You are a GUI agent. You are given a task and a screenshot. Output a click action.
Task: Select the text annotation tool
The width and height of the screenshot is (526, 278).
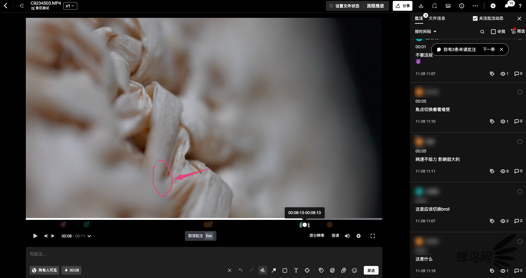(x=296, y=270)
